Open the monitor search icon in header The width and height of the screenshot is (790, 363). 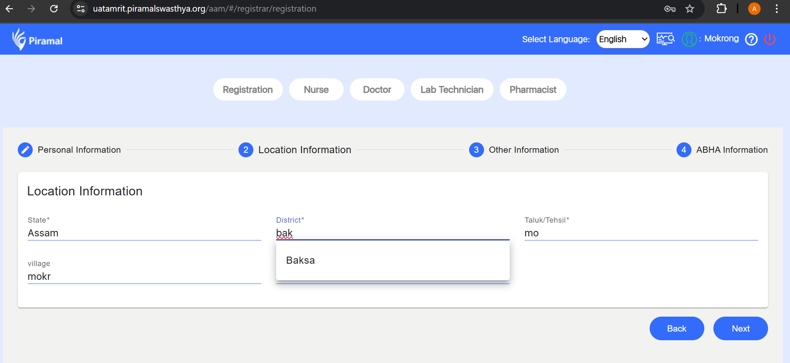click(665, 39)
